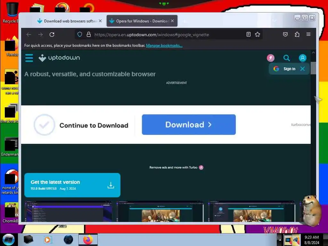Show hidden system tray icons
328x246 pixels.
pyautogui.click(x=280, y=240)
